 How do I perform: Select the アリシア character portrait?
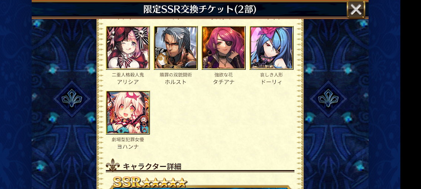coord(128,48)
